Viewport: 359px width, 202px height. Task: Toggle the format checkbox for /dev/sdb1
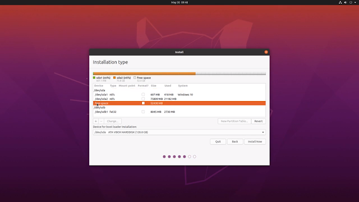point(143,112)
